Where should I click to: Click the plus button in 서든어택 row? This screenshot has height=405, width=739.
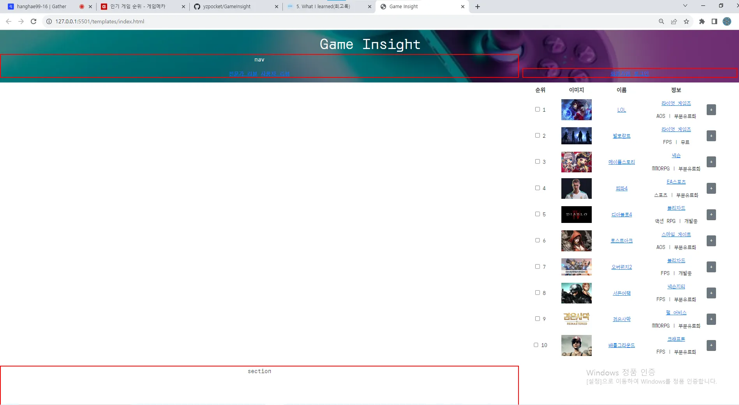(711, 293)
